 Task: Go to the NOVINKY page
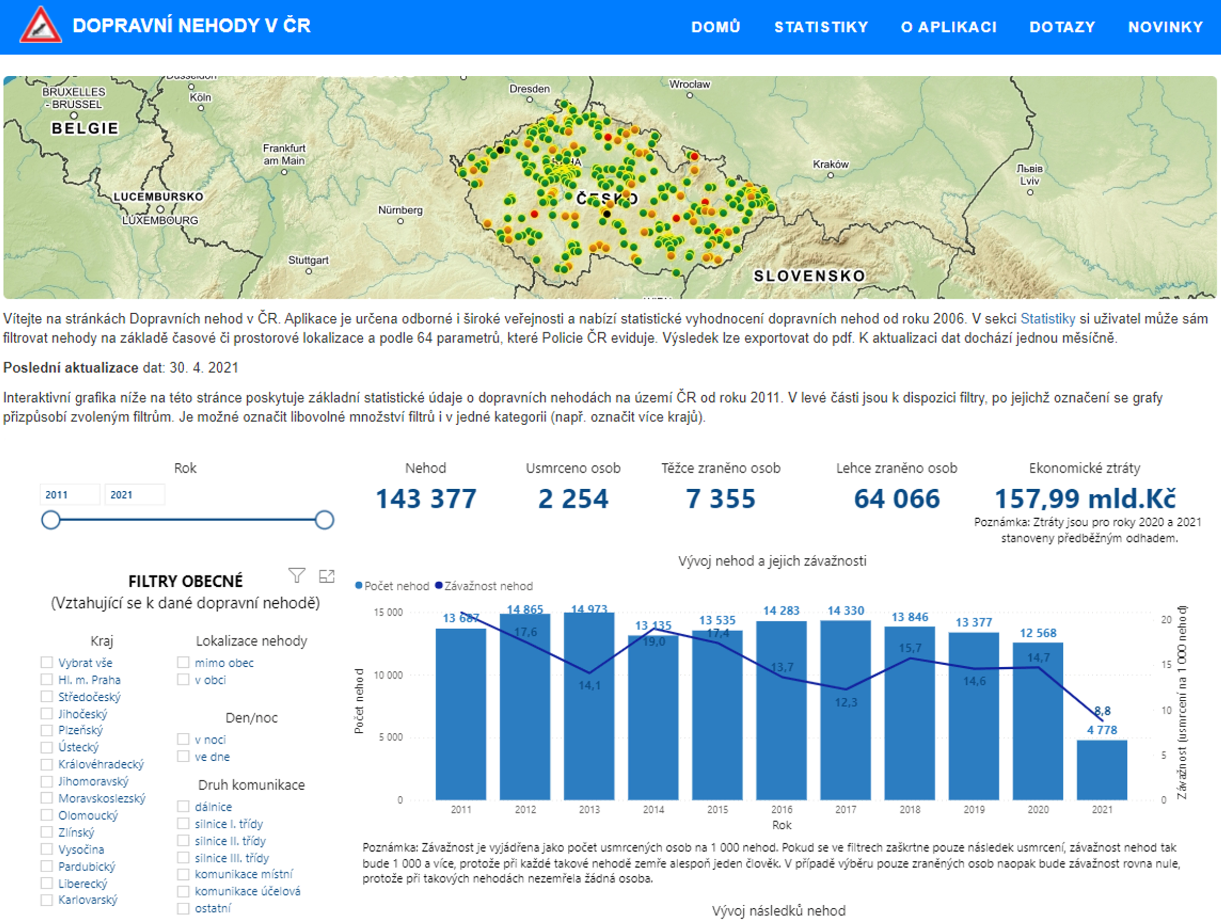1165,27
